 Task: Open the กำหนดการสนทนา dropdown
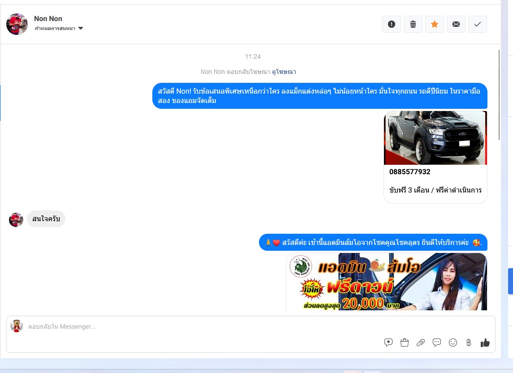(59, 29)
